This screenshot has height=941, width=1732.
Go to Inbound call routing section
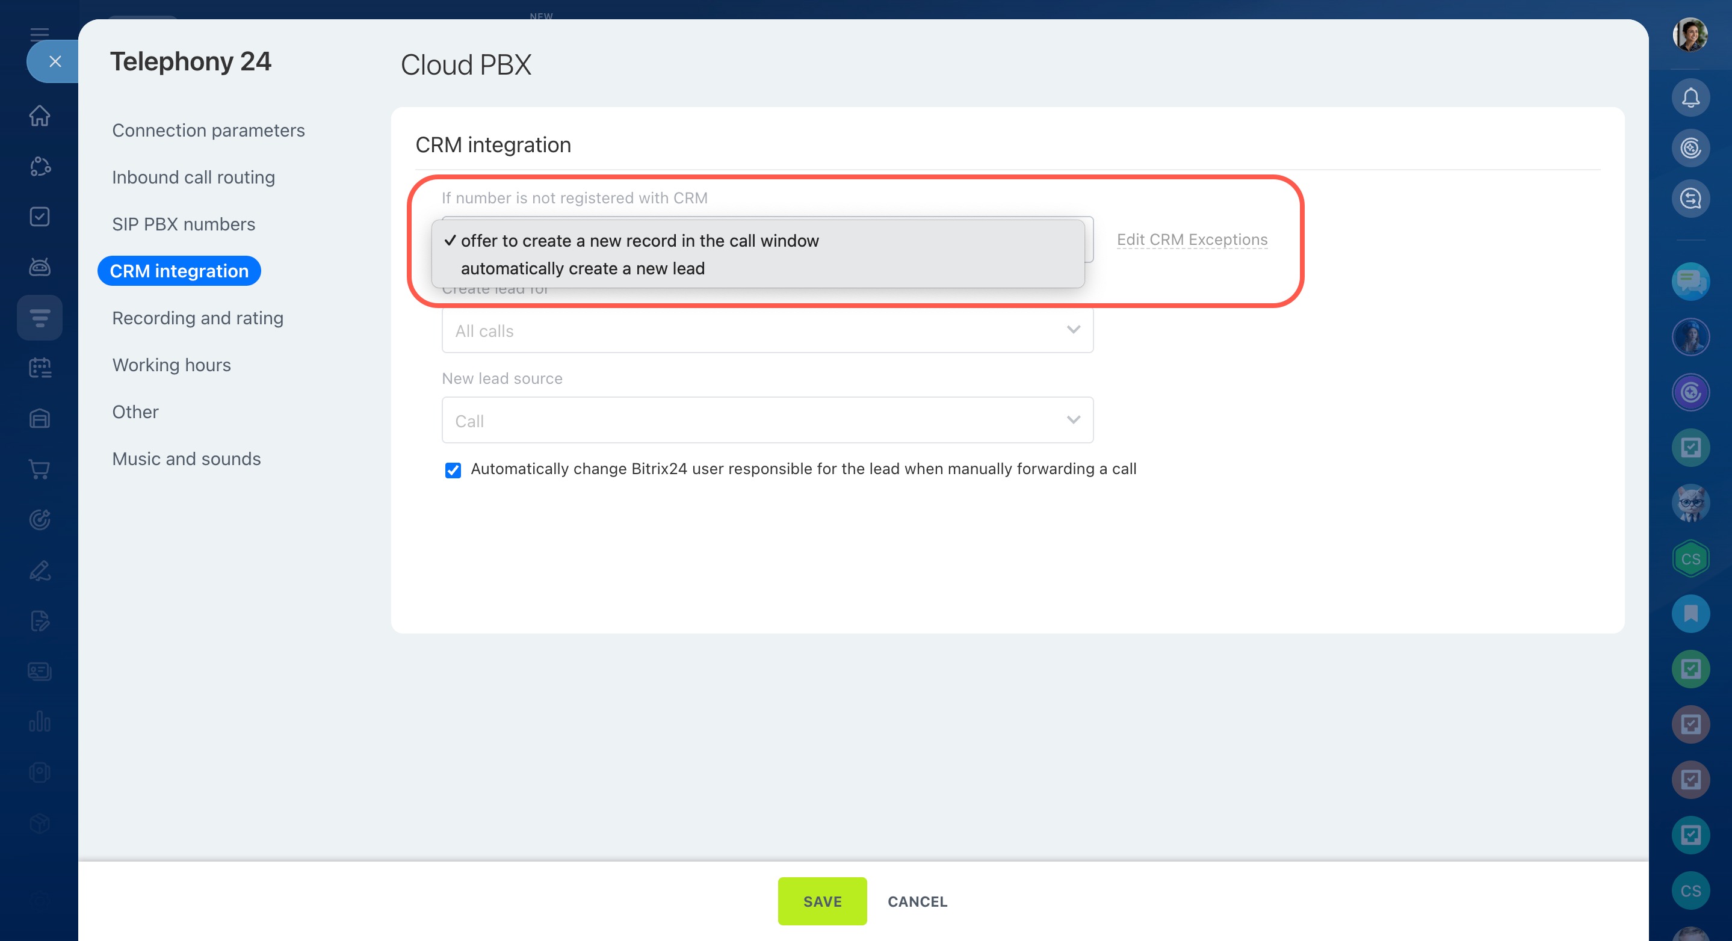[x=194, y=177]
